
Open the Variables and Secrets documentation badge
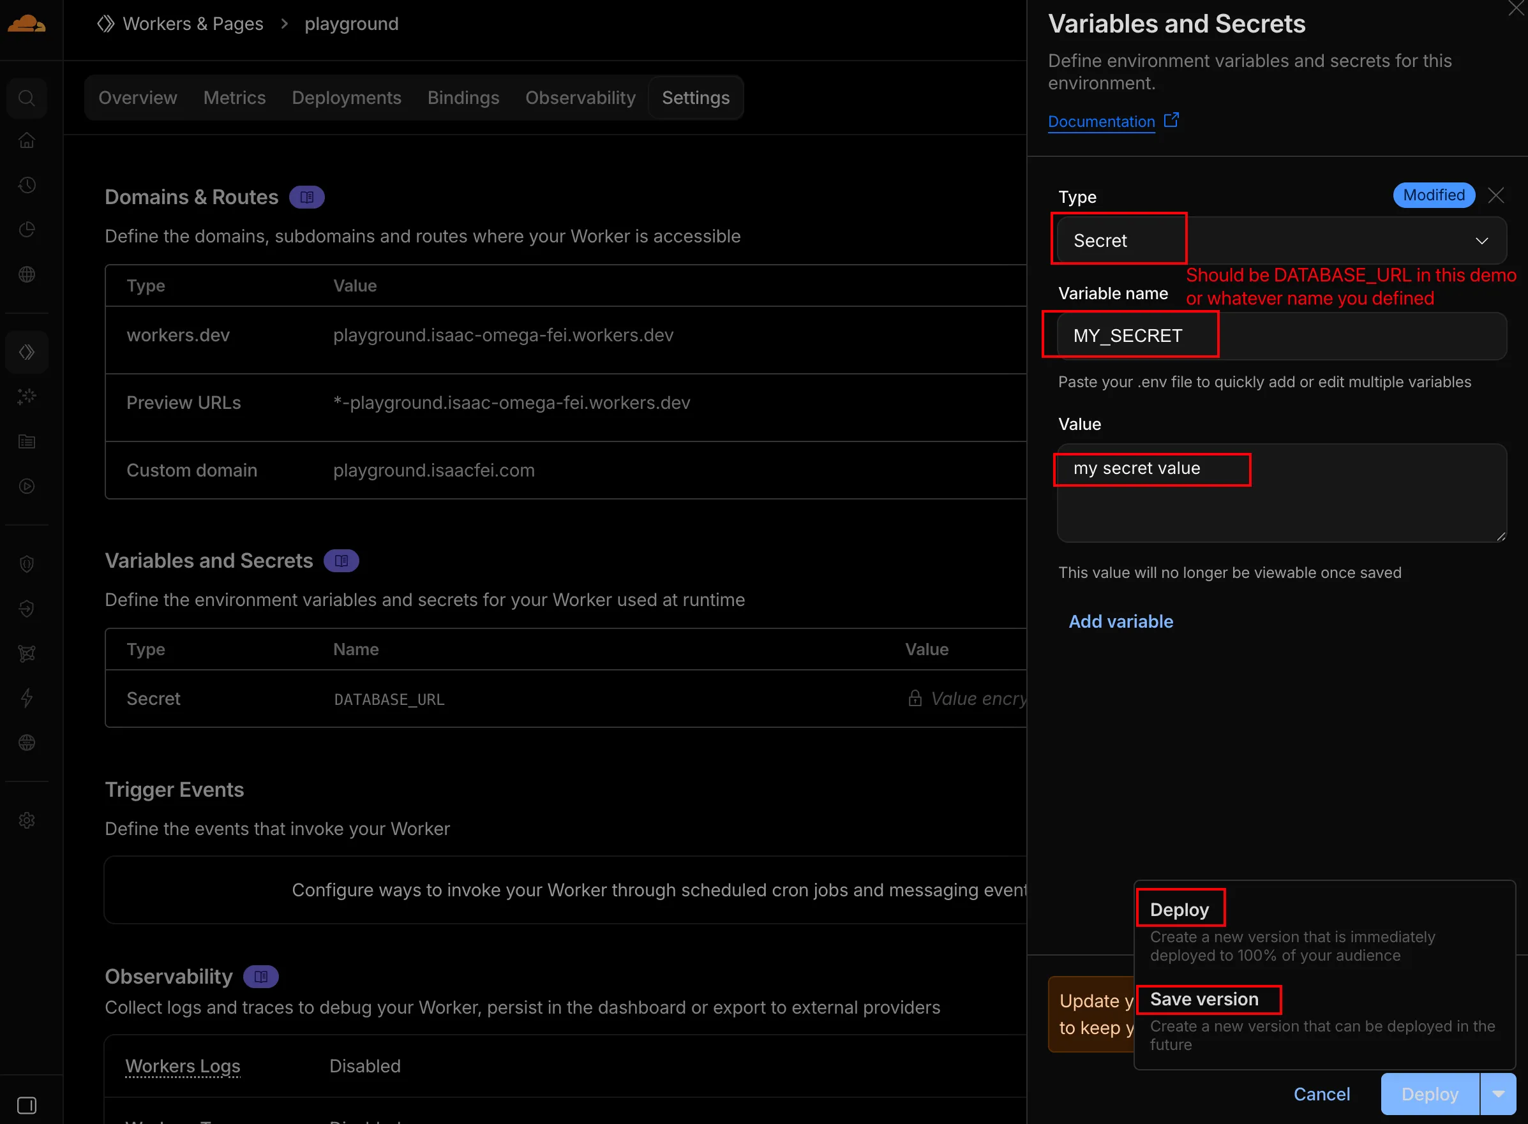[x=341, y=560]
